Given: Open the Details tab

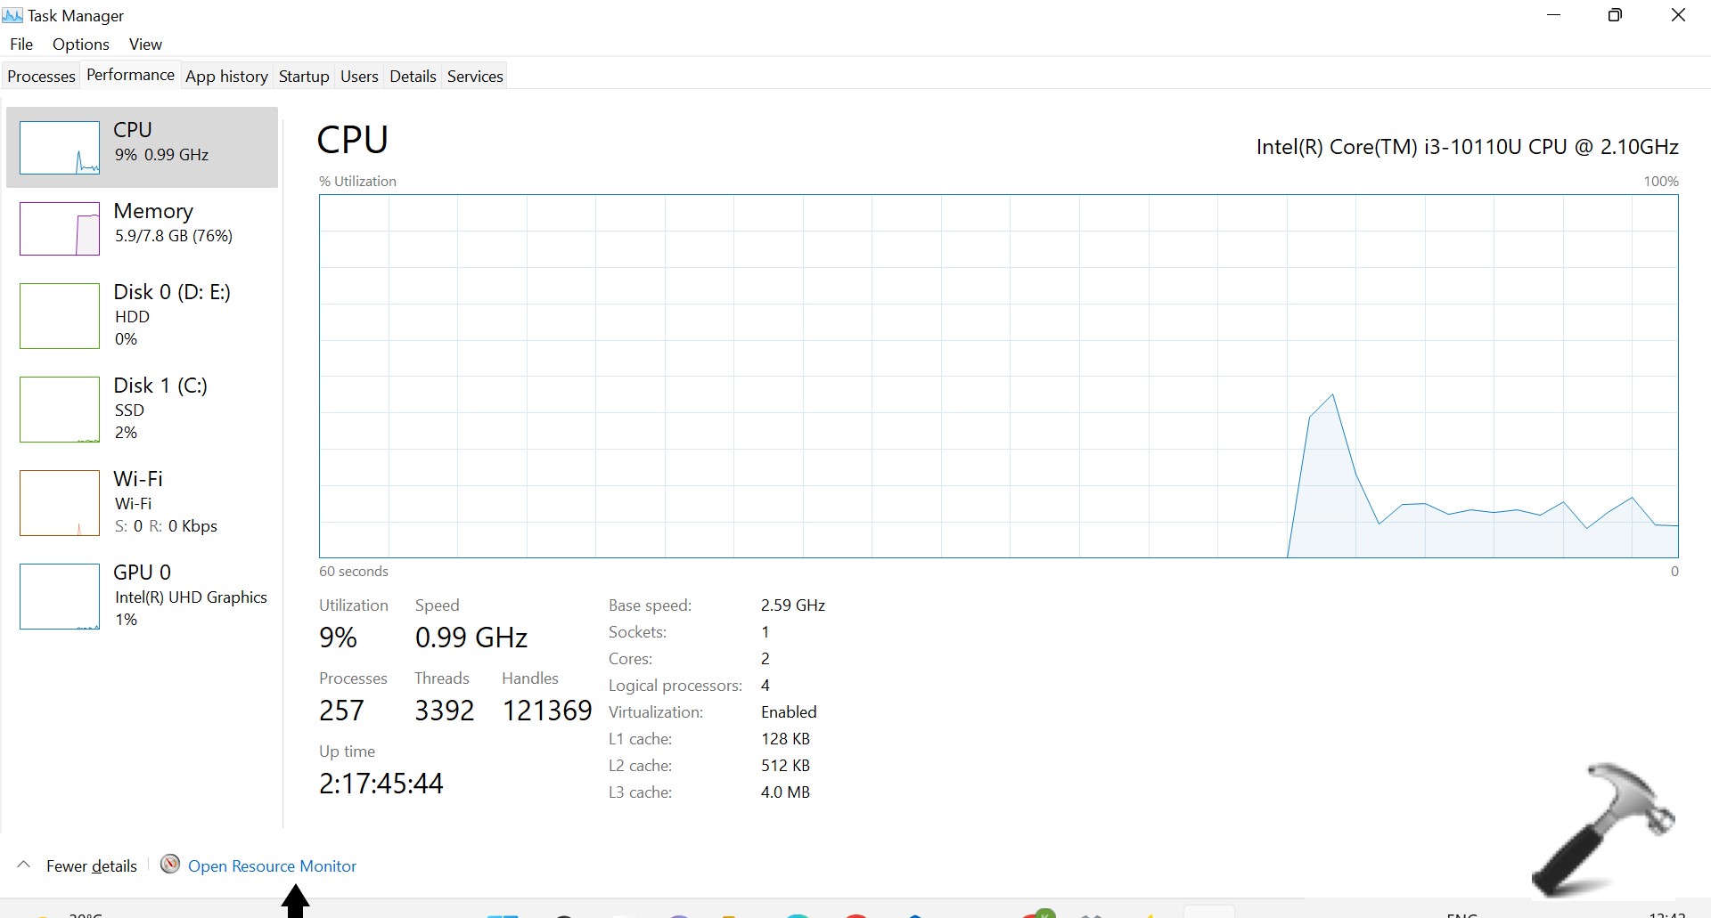Looking at the screenshot, I should click(413, 77).
